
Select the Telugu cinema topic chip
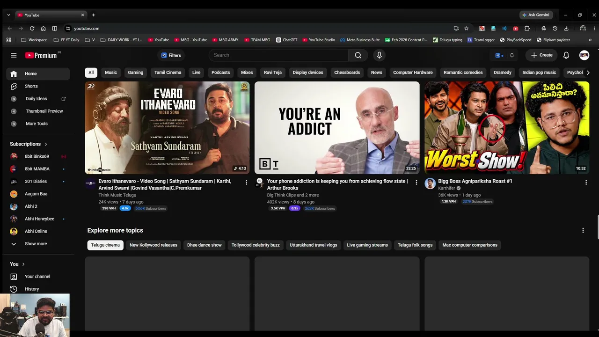pos(105,245)
